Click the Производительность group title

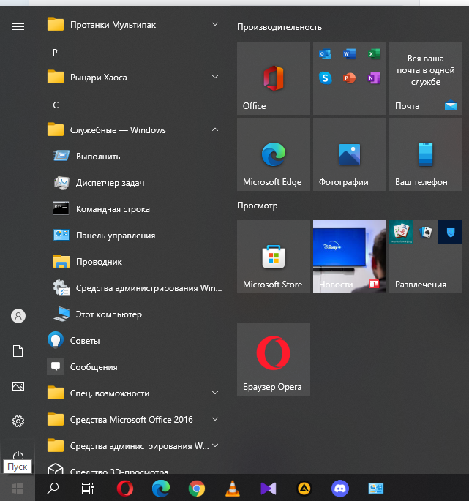(279, 27)
